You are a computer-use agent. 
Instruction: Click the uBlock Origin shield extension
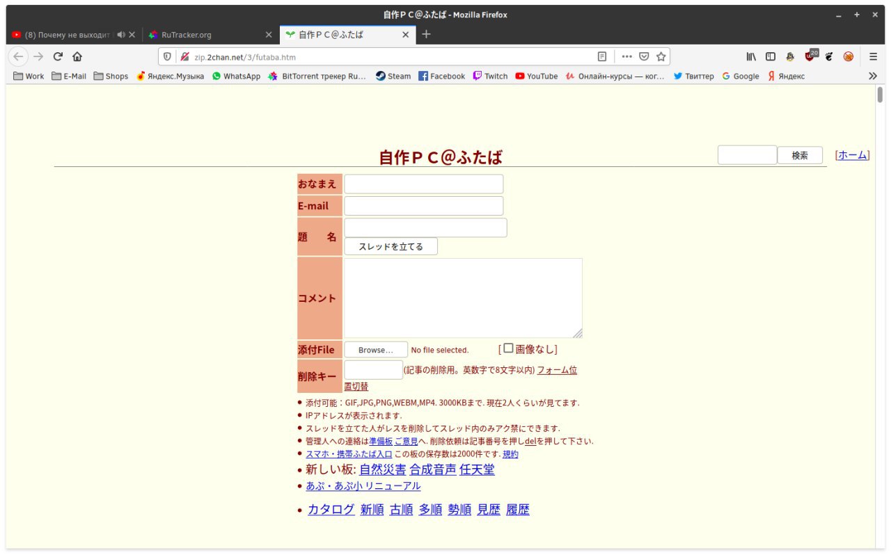[810, 56]
